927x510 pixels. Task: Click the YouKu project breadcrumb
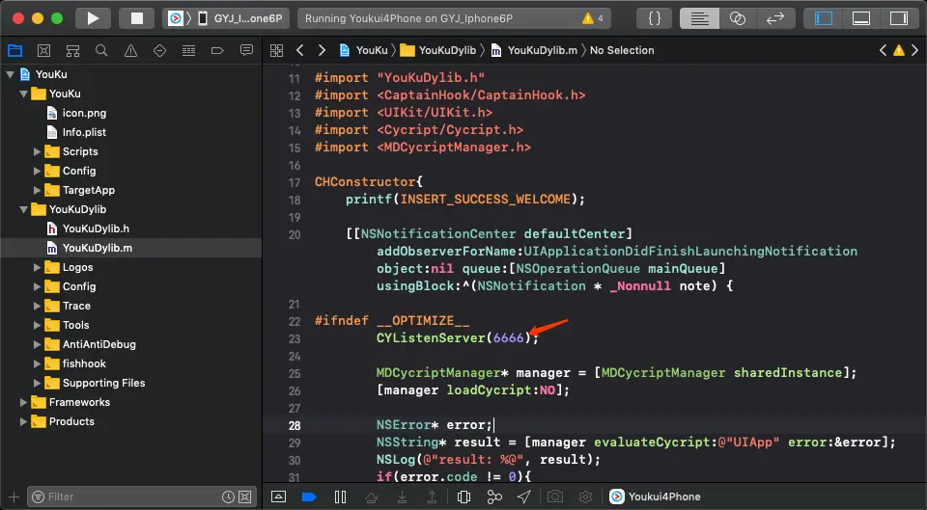tap(364, 51)
